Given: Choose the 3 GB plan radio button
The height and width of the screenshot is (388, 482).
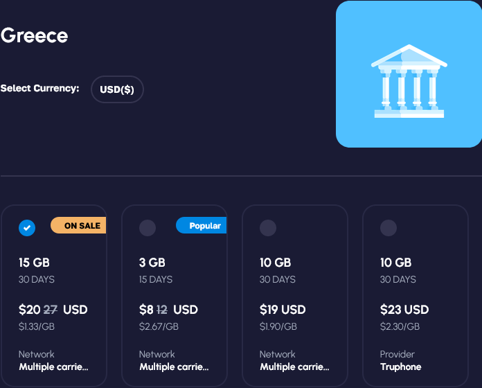Looking at the screenshot, I should pyautogui.click(x=148, y=227).
